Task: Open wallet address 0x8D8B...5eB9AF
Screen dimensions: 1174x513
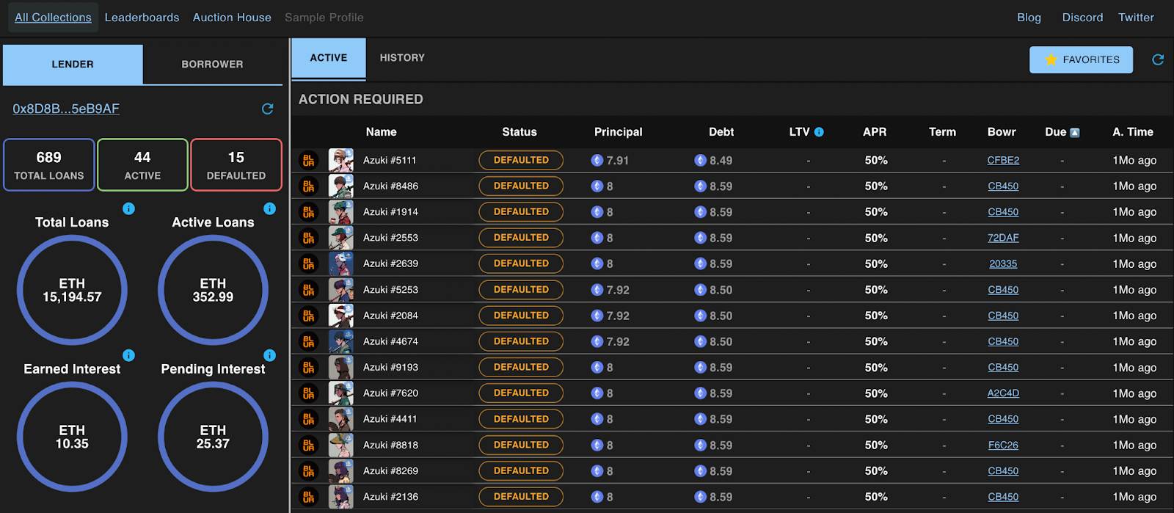Action: [x=66, y=109]
